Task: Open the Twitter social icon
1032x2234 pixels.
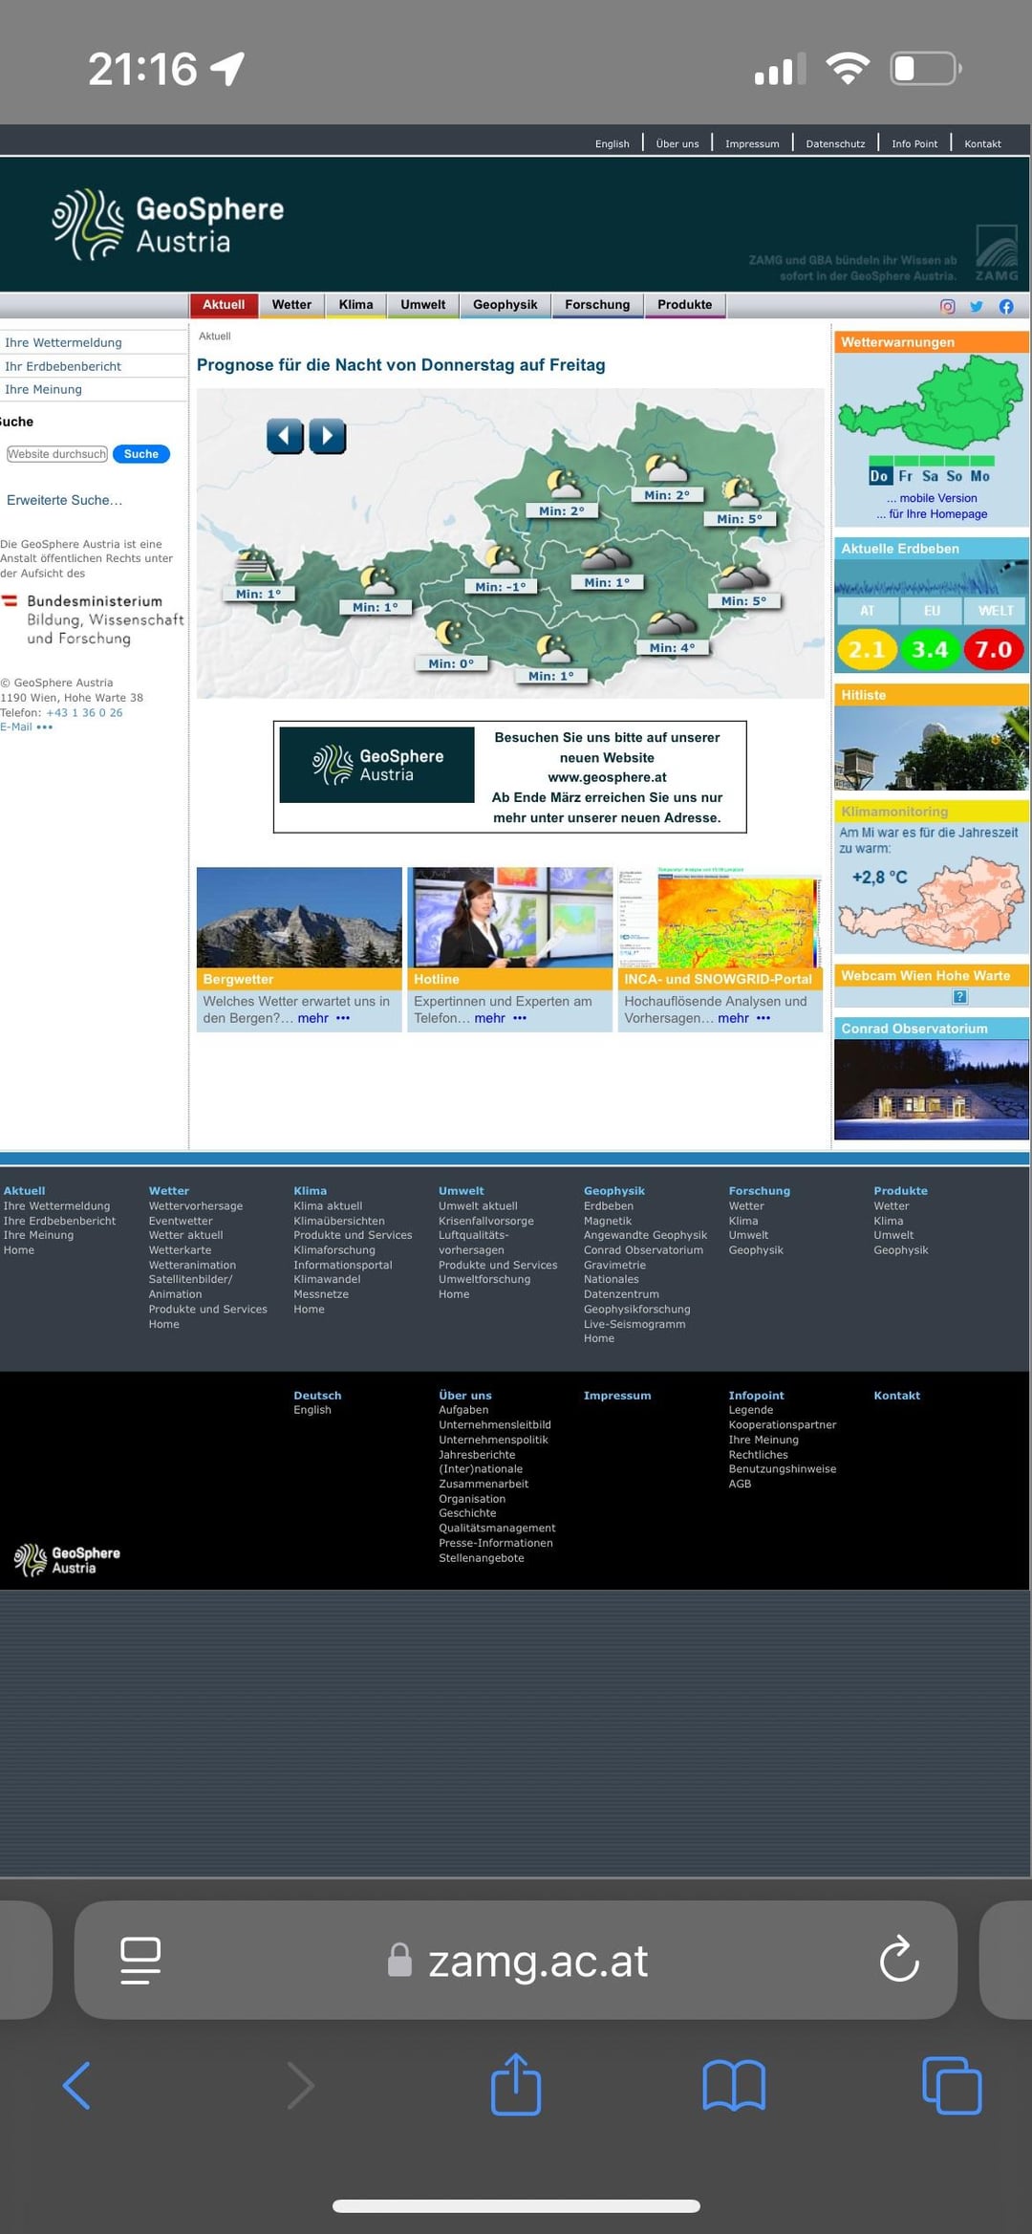Action: point(977,307)
